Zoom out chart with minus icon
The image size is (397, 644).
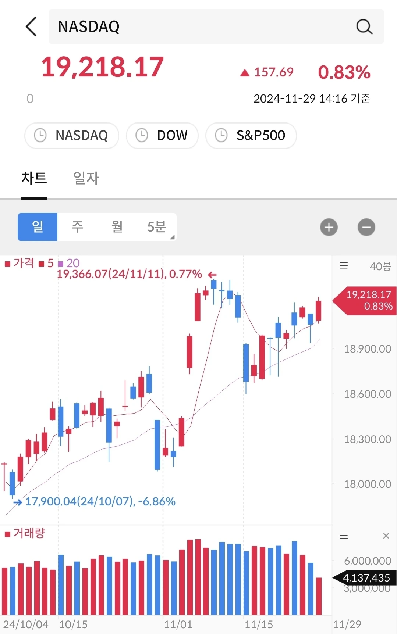click(366, 227)
